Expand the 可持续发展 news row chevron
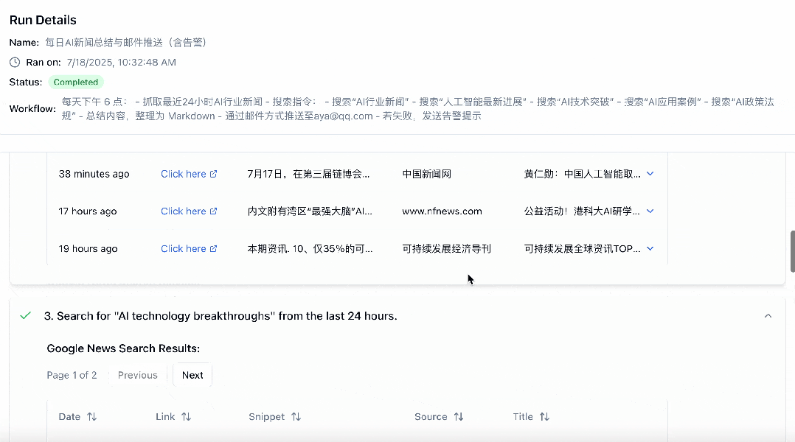 tap(650, 248)
